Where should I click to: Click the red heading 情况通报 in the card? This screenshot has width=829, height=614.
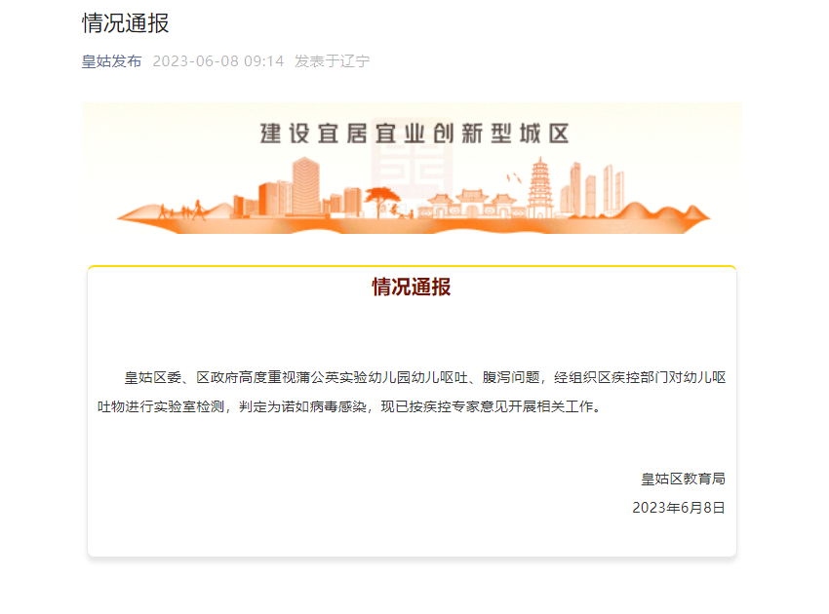(412, 287)
